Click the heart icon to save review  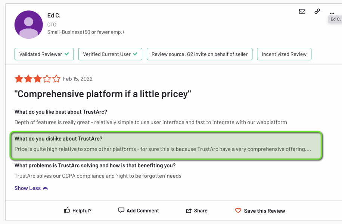238,210
